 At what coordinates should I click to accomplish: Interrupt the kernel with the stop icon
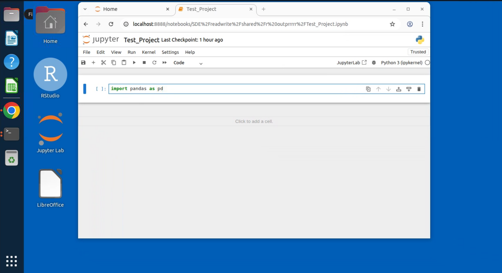point(144,63)
